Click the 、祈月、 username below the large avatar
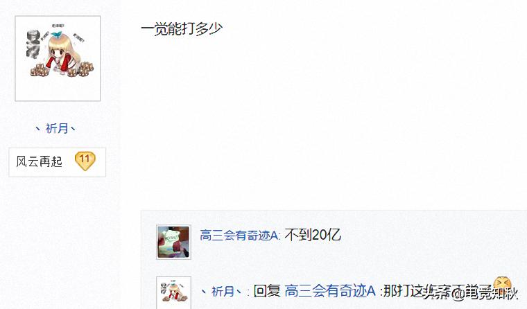The image size is (527, 309). [x=55, y=128]
